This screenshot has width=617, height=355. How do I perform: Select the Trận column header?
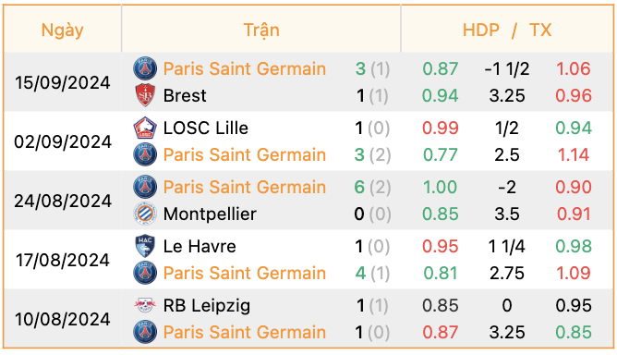pyautogui.click(x=261, y=30)
